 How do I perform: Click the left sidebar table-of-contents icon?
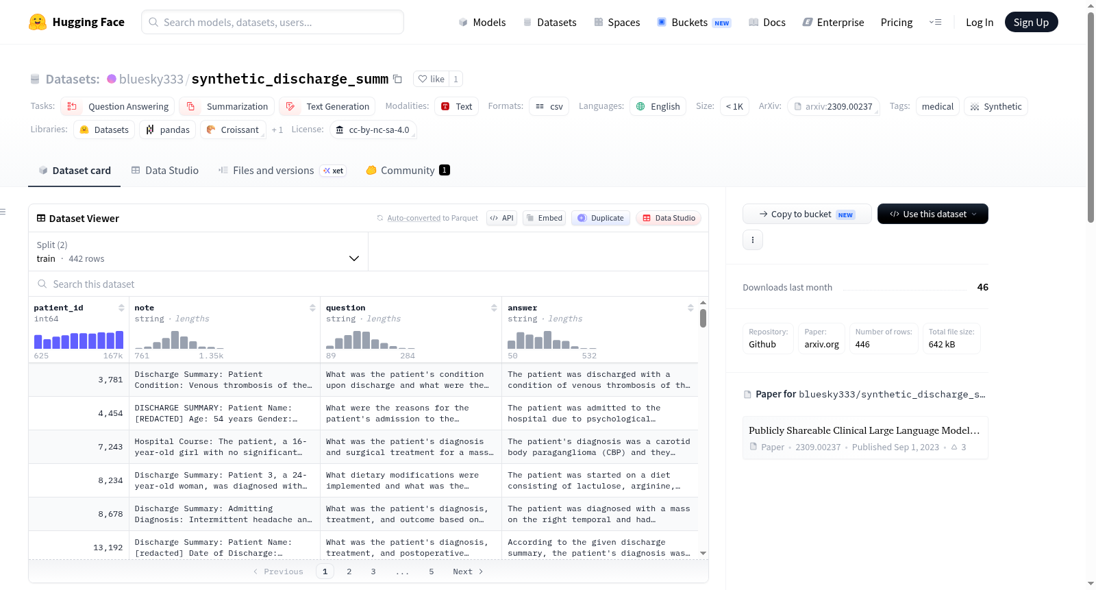(x=3, y=212)
